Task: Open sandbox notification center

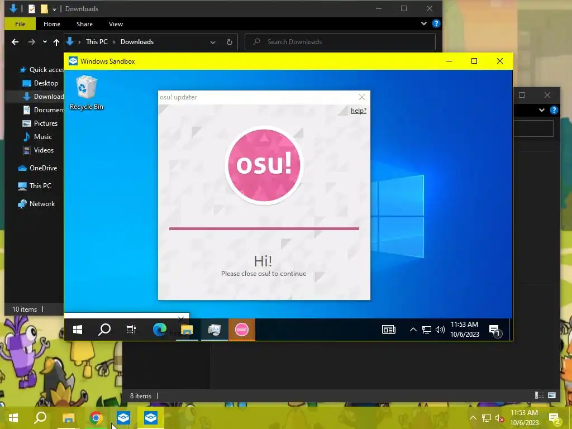Action: click(x=495, y=331)
